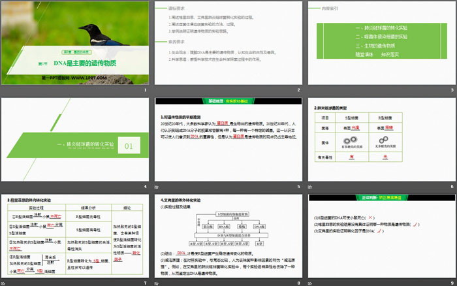Screen dimensions: 457x286
Task: Click the animation star icon under slide 5
Action: click(x=157, y=187)
